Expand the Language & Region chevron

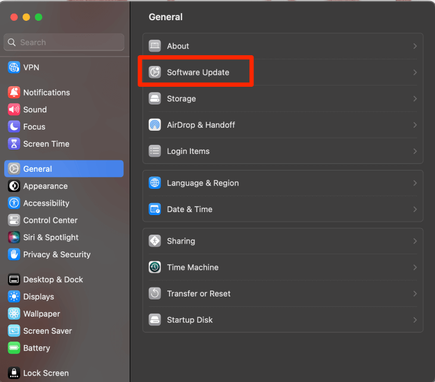pyautogui.click(x=415, y=183)
